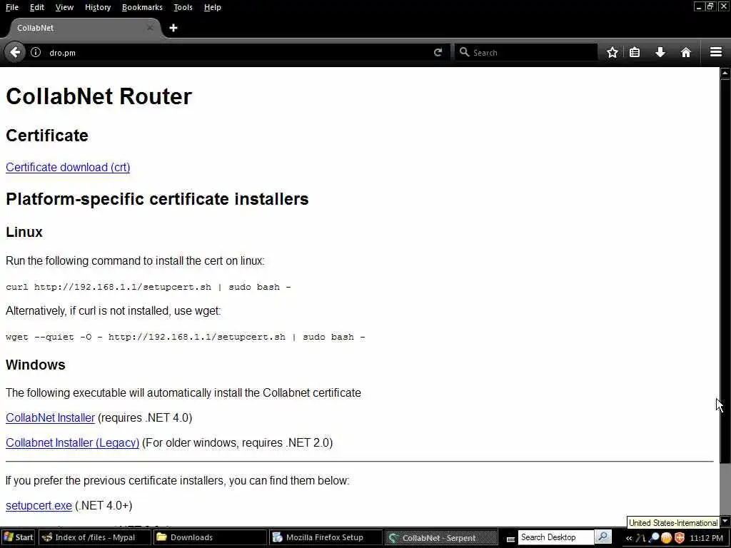Screen dimensions: 731x548
Task: Switch to Mozilla Firefox Setup taskbar item
Action: pyautogui.click(x=326, y=537)
